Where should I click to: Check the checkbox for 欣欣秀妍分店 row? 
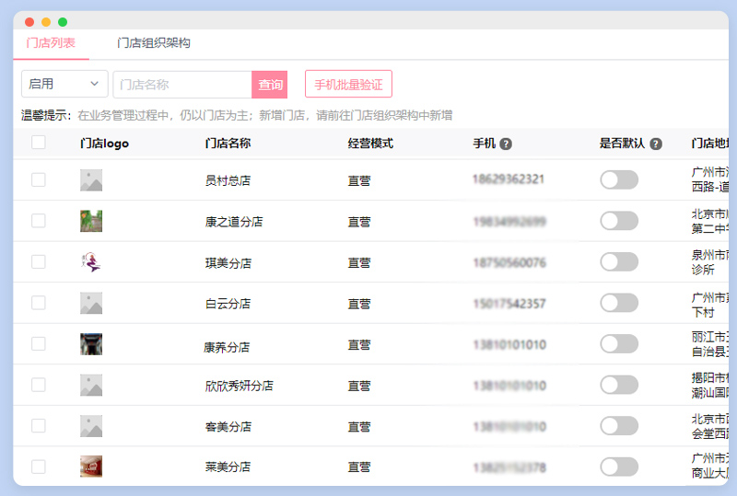39,385
